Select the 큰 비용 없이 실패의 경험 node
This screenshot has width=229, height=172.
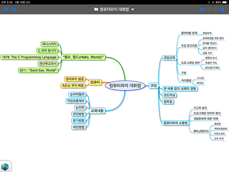click(x=180, y=89)
